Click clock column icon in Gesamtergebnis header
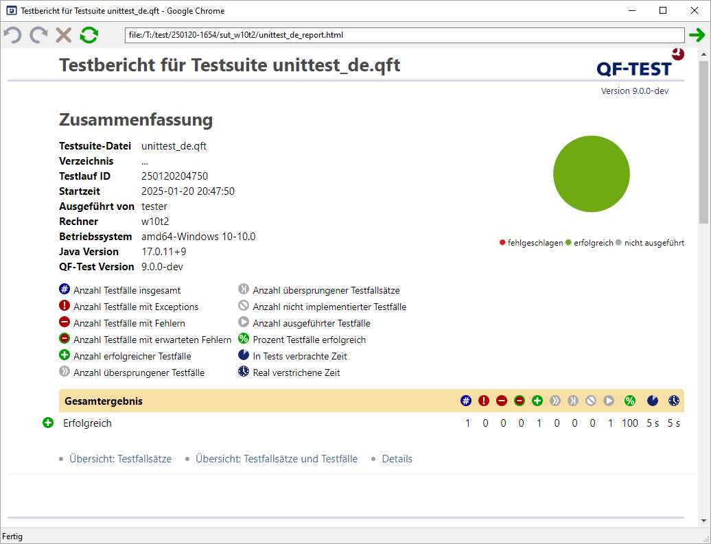Viewport: 711px width, 544px height. pyautogui.click(x=674, y=401)
